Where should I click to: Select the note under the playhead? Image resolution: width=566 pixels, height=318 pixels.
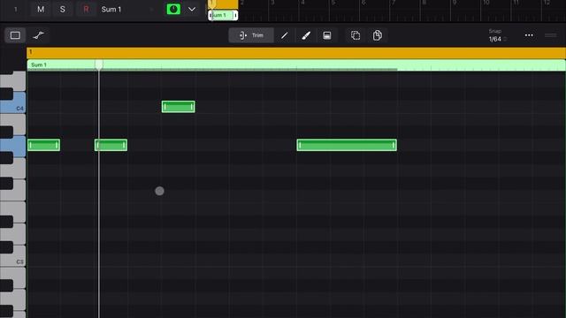(111, 145)
